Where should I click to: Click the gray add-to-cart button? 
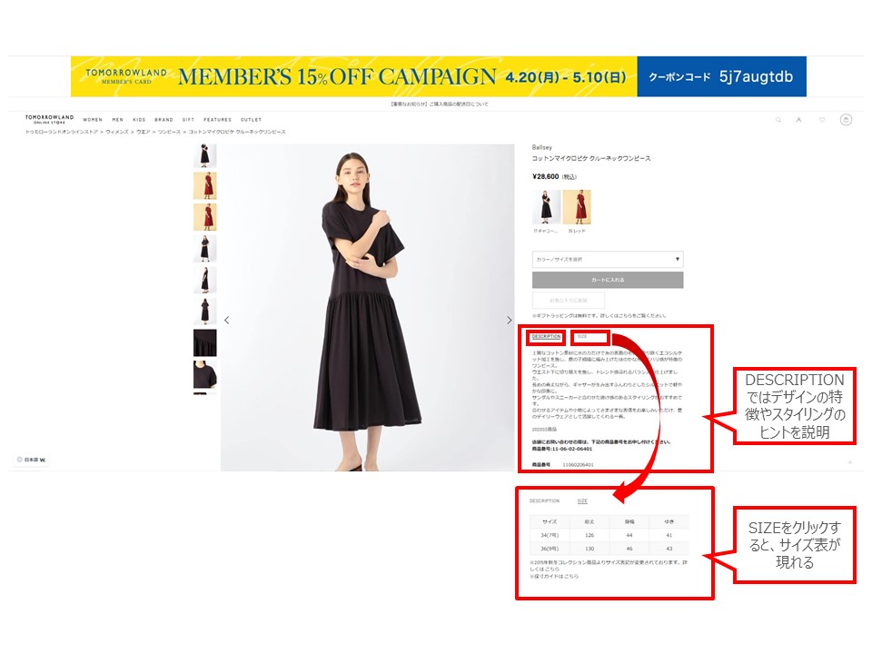608,280
